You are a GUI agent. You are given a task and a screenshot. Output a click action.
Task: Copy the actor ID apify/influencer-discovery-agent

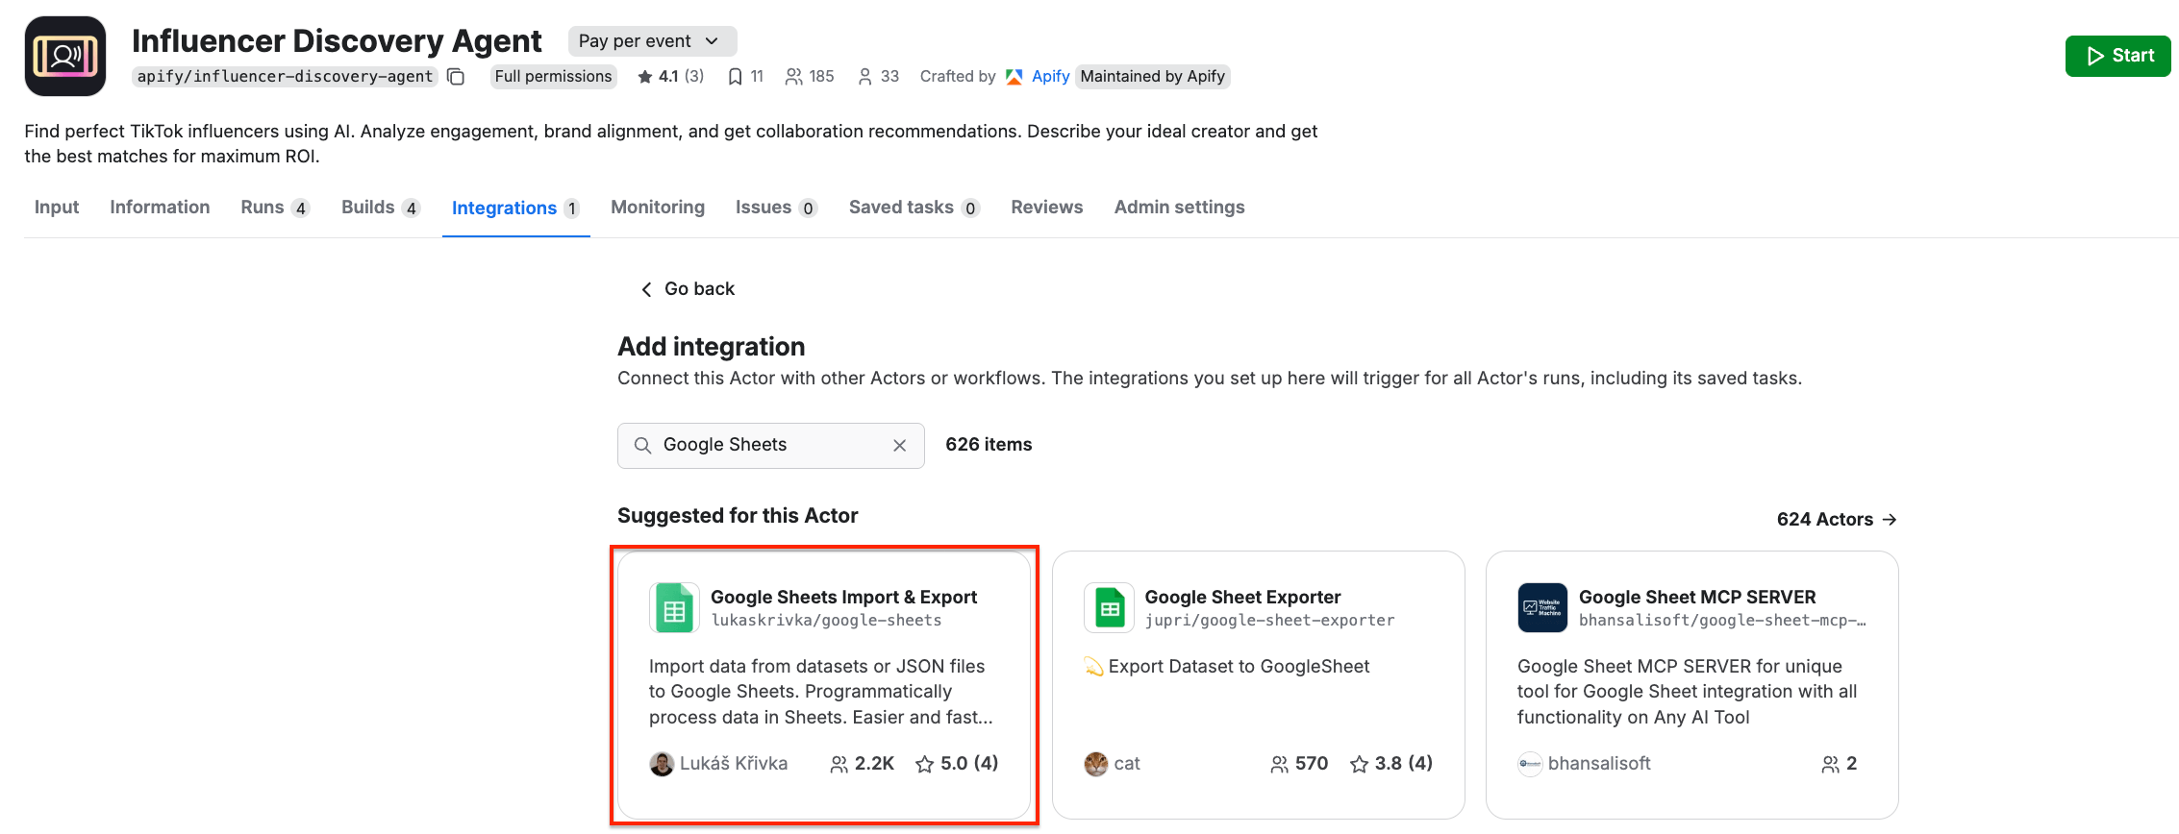pos(456,77)
